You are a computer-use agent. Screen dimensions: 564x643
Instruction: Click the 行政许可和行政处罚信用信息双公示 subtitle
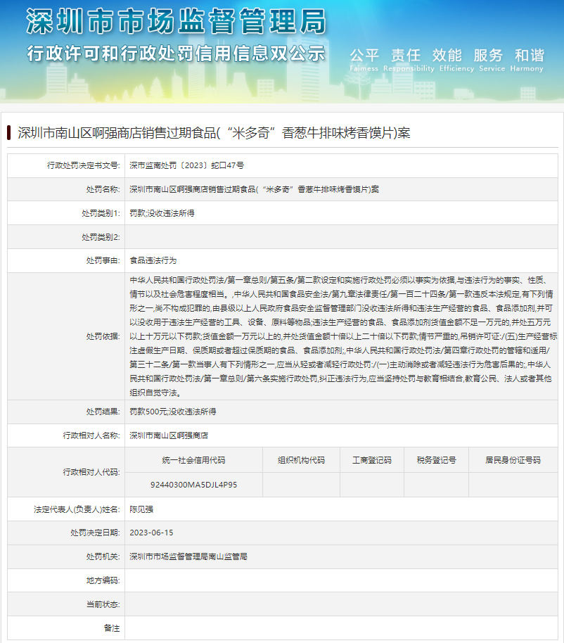177,53
